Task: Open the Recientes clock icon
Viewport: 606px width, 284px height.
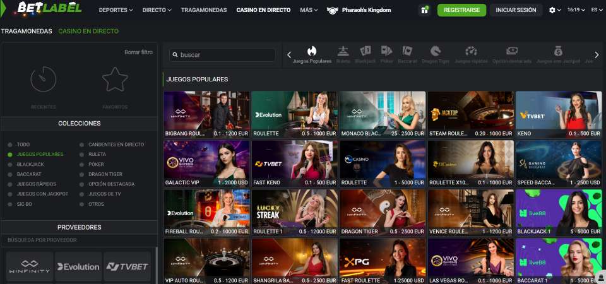Action: [44, 80]
